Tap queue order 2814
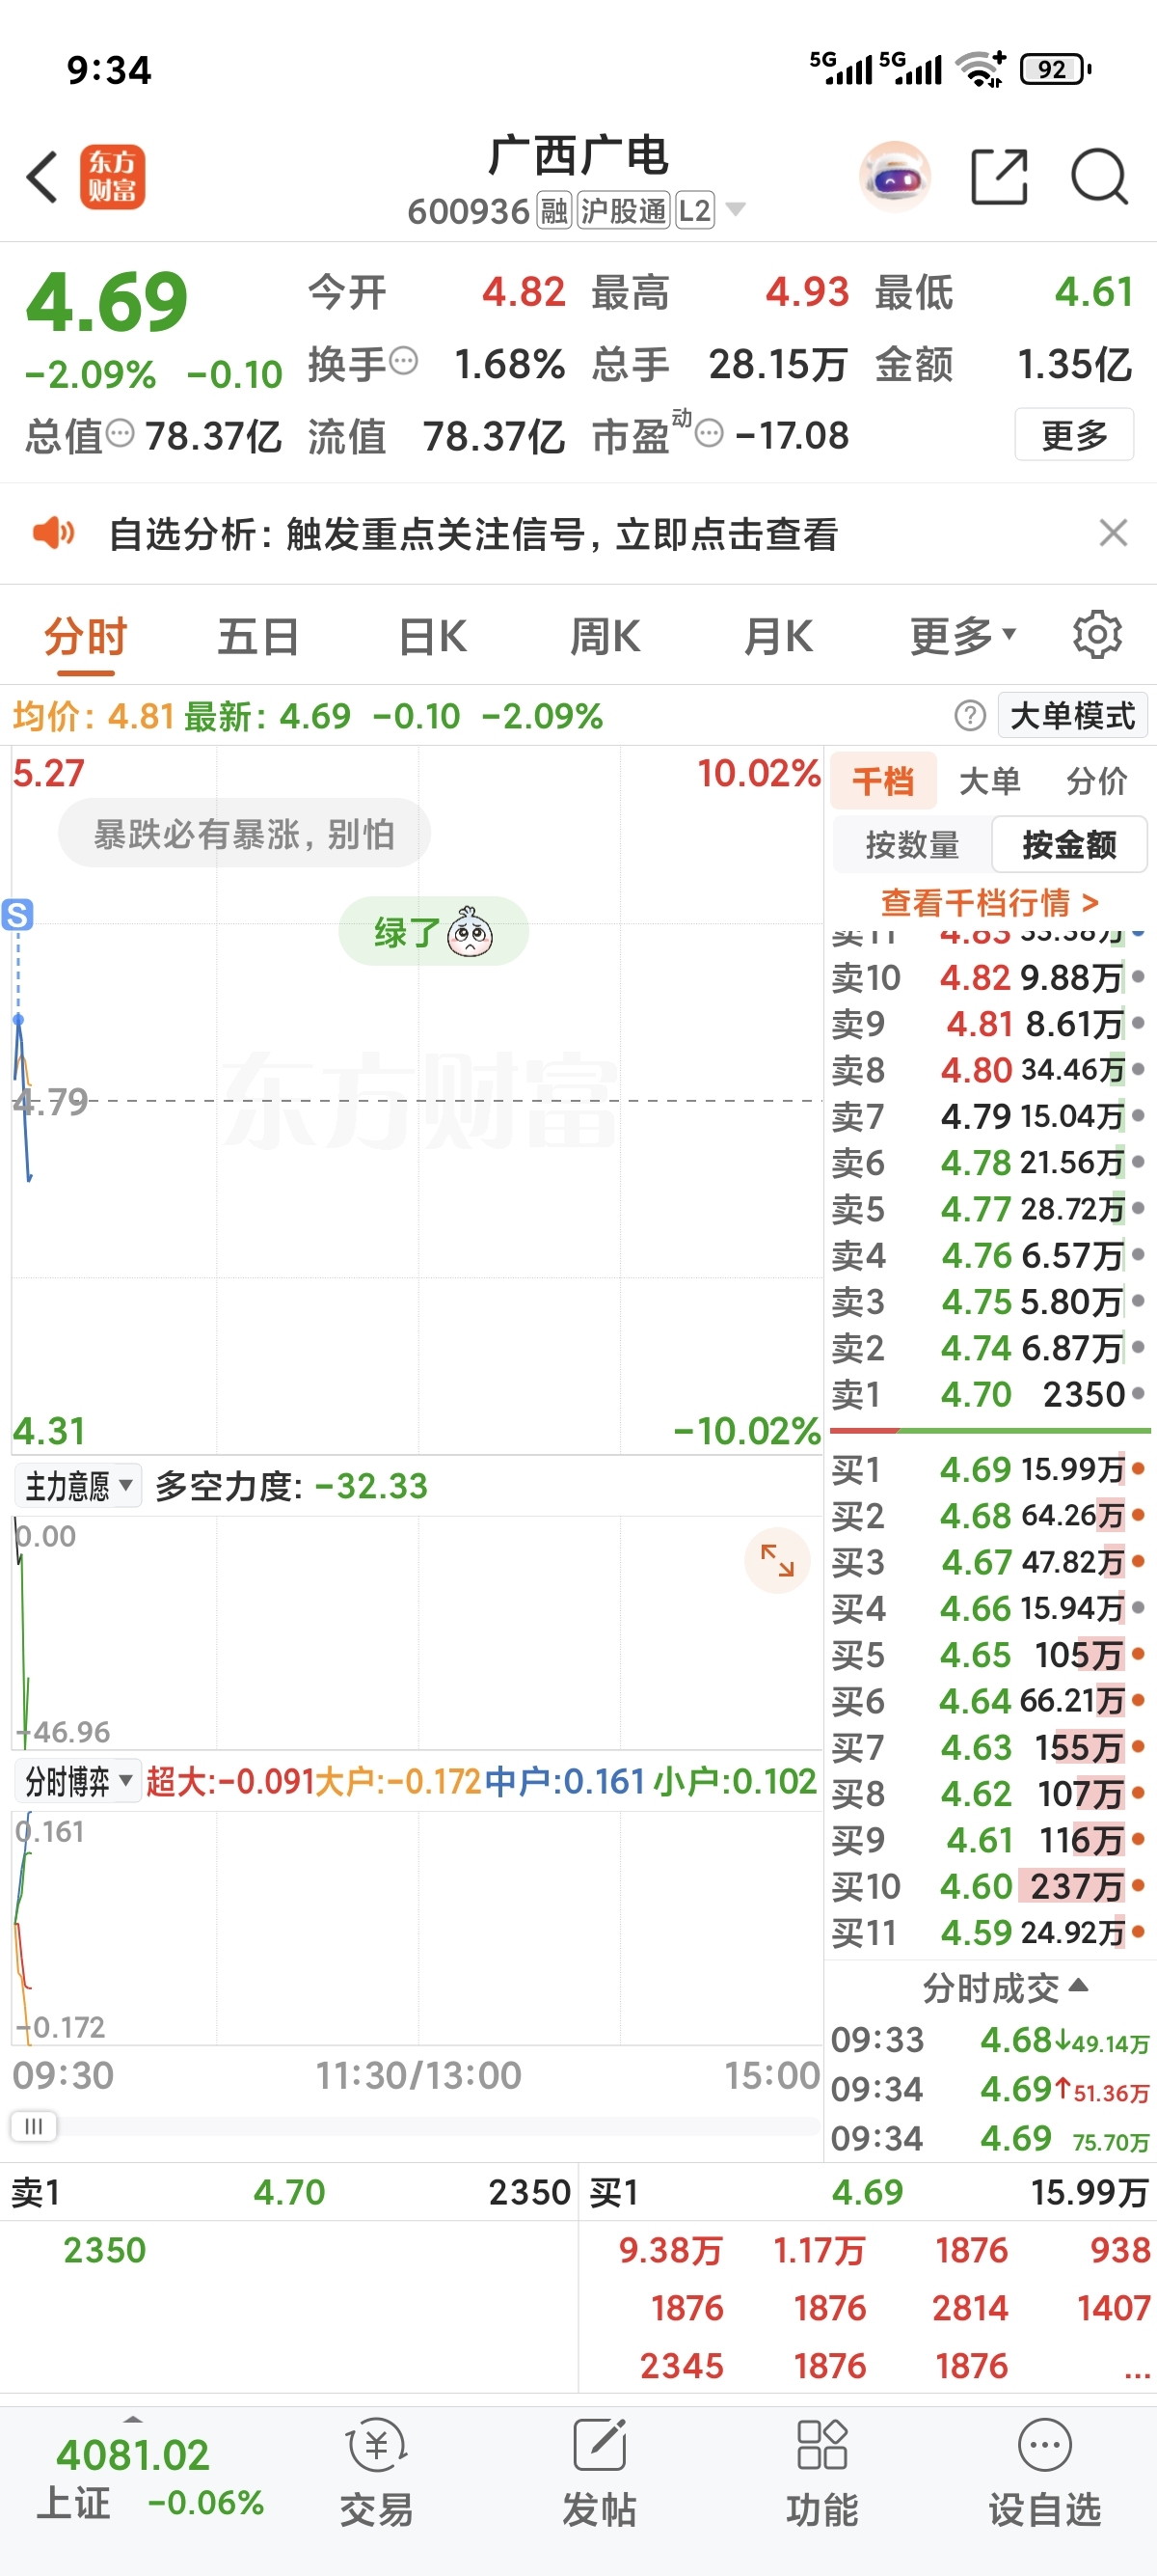The image size is (1157, 2576). (970, 2308)
